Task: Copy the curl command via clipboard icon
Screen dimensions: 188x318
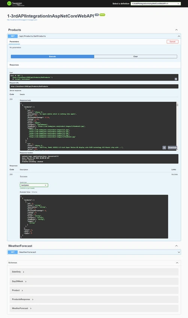Action: [x=176, y=79]
